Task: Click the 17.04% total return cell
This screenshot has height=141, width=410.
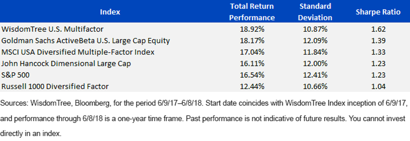Action: click(x=252, y=52)
